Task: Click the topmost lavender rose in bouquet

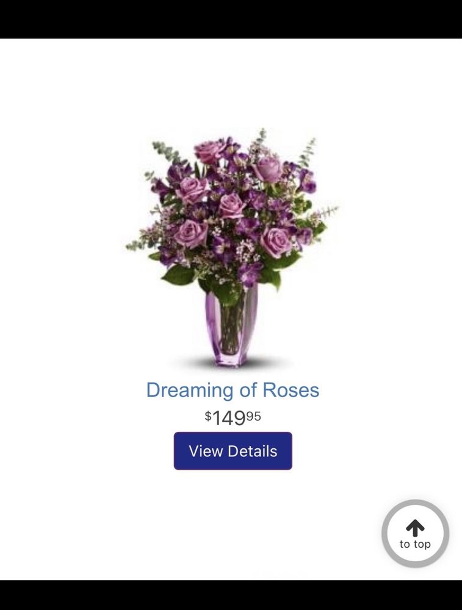Action: pos(209,152)
